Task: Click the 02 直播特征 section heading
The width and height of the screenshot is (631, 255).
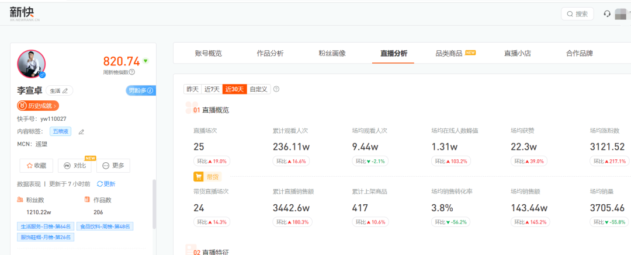Action: (x=212, y=252)
